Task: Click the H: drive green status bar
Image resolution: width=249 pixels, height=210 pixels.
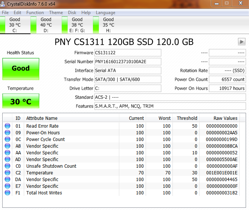Action: pos(96,25)
